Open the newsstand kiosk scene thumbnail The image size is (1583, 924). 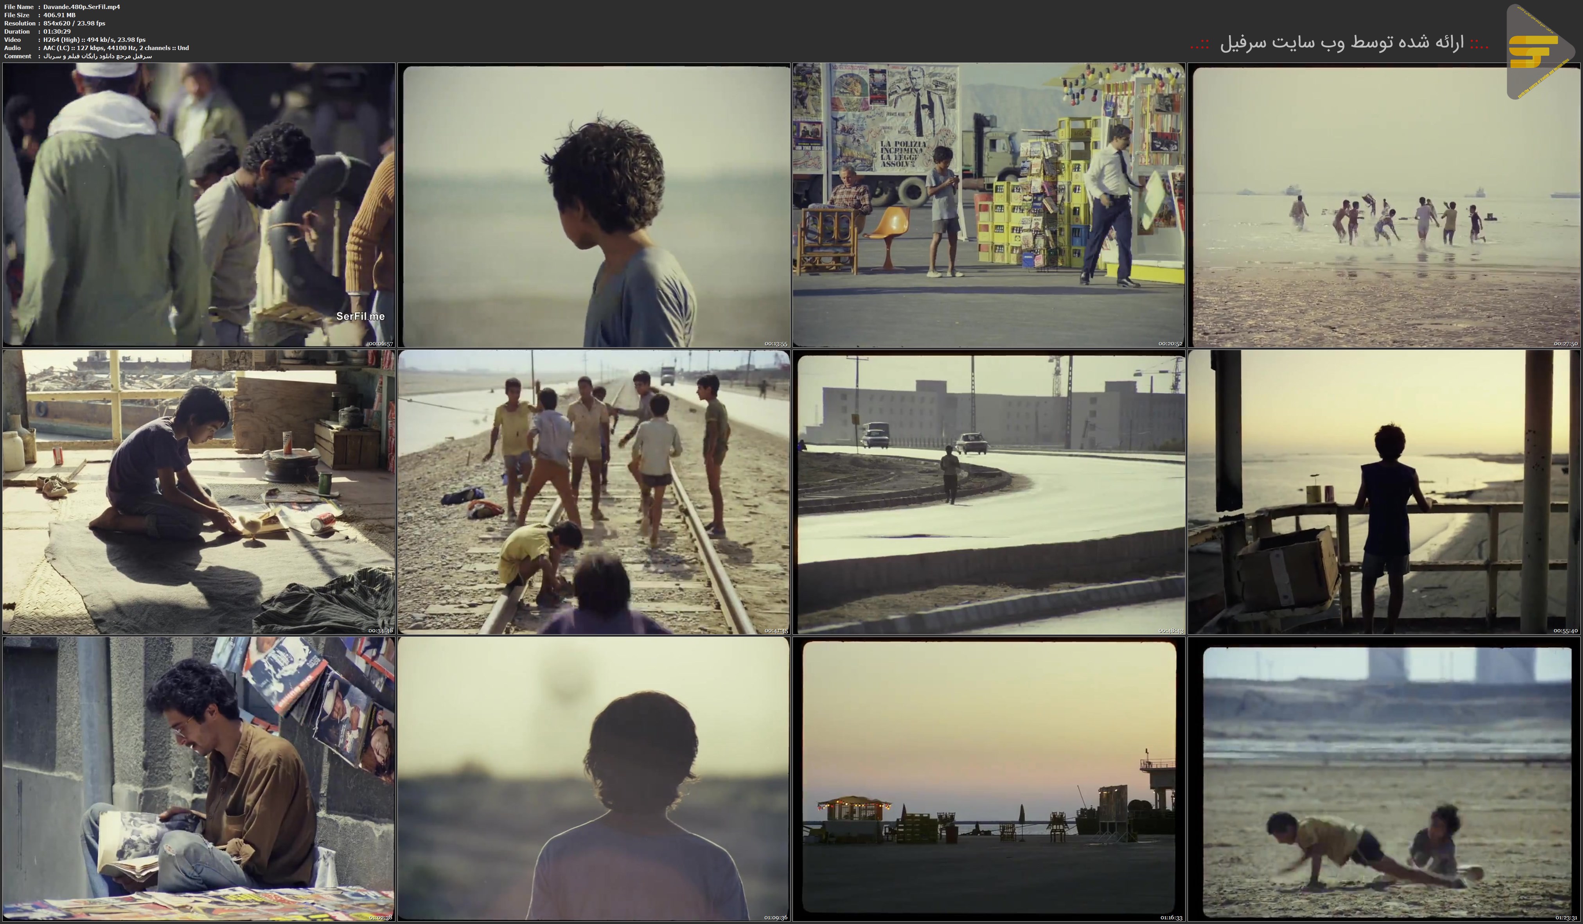click(988, 205)
